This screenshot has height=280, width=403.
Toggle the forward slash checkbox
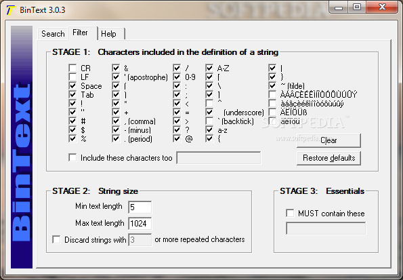[177, 68]
